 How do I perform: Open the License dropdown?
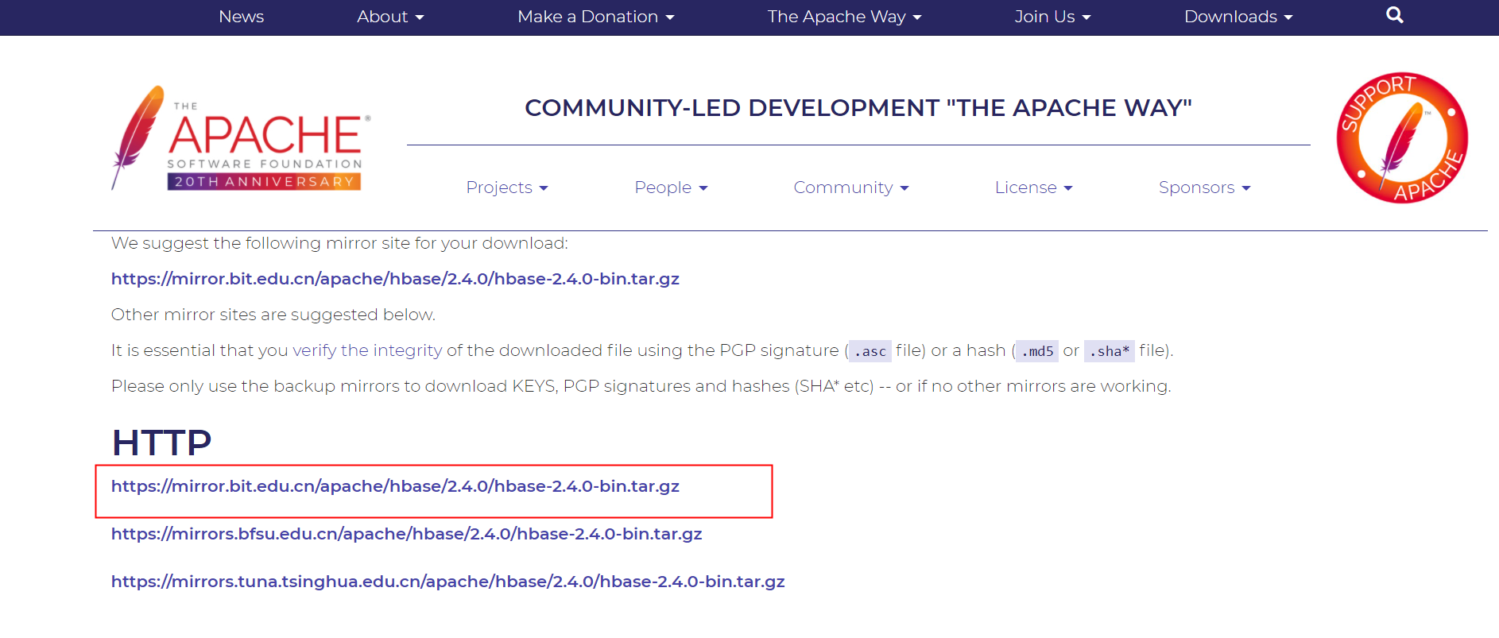click(x=1034, y=188)
